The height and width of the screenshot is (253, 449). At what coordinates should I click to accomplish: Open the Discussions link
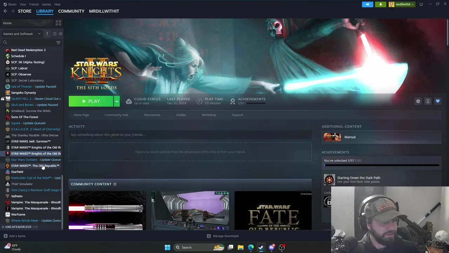point(152,115)
